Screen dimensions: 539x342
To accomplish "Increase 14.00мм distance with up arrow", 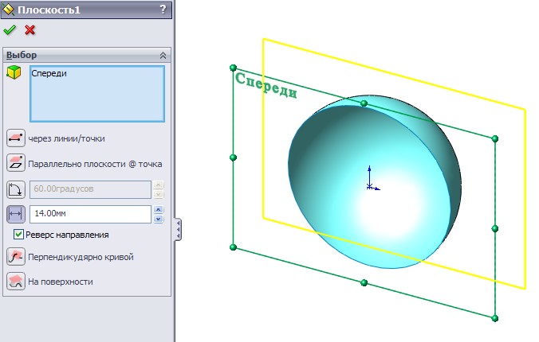I will coord(158,210).
